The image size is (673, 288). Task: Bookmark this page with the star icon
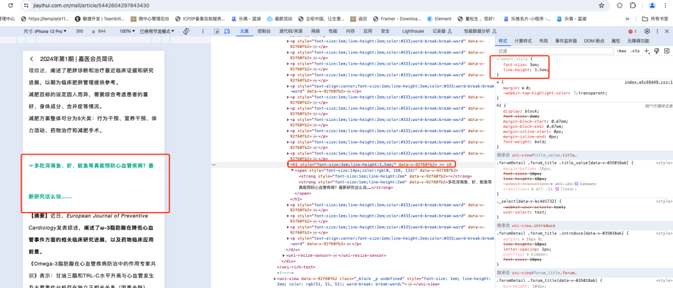(601, 6)
